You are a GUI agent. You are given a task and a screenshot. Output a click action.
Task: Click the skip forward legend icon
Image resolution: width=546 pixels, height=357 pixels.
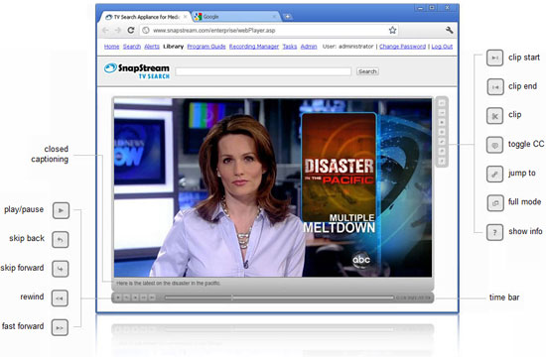click(61, 269)
